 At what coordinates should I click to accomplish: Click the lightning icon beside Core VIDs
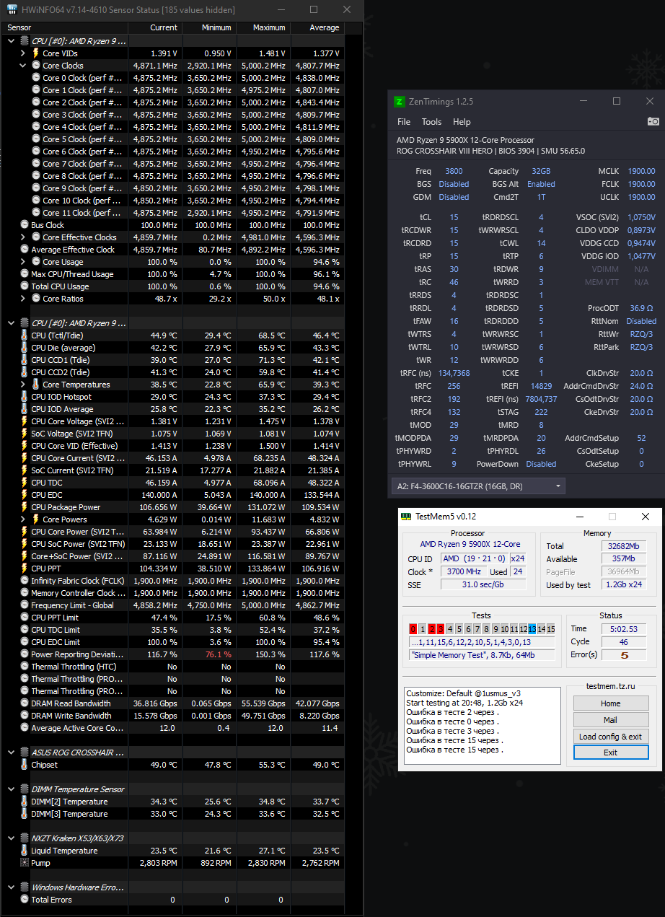tap(36, 53)
